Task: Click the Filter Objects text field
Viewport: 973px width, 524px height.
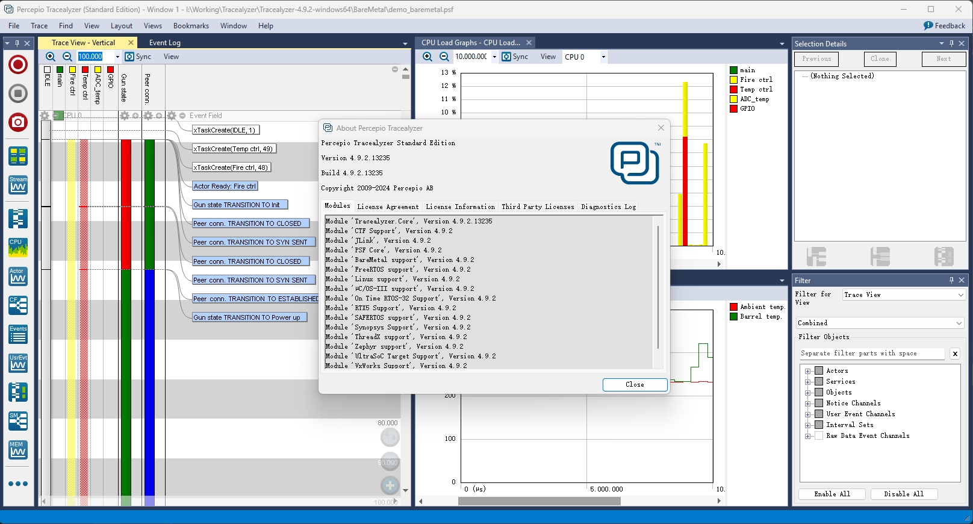Action: 871,354
